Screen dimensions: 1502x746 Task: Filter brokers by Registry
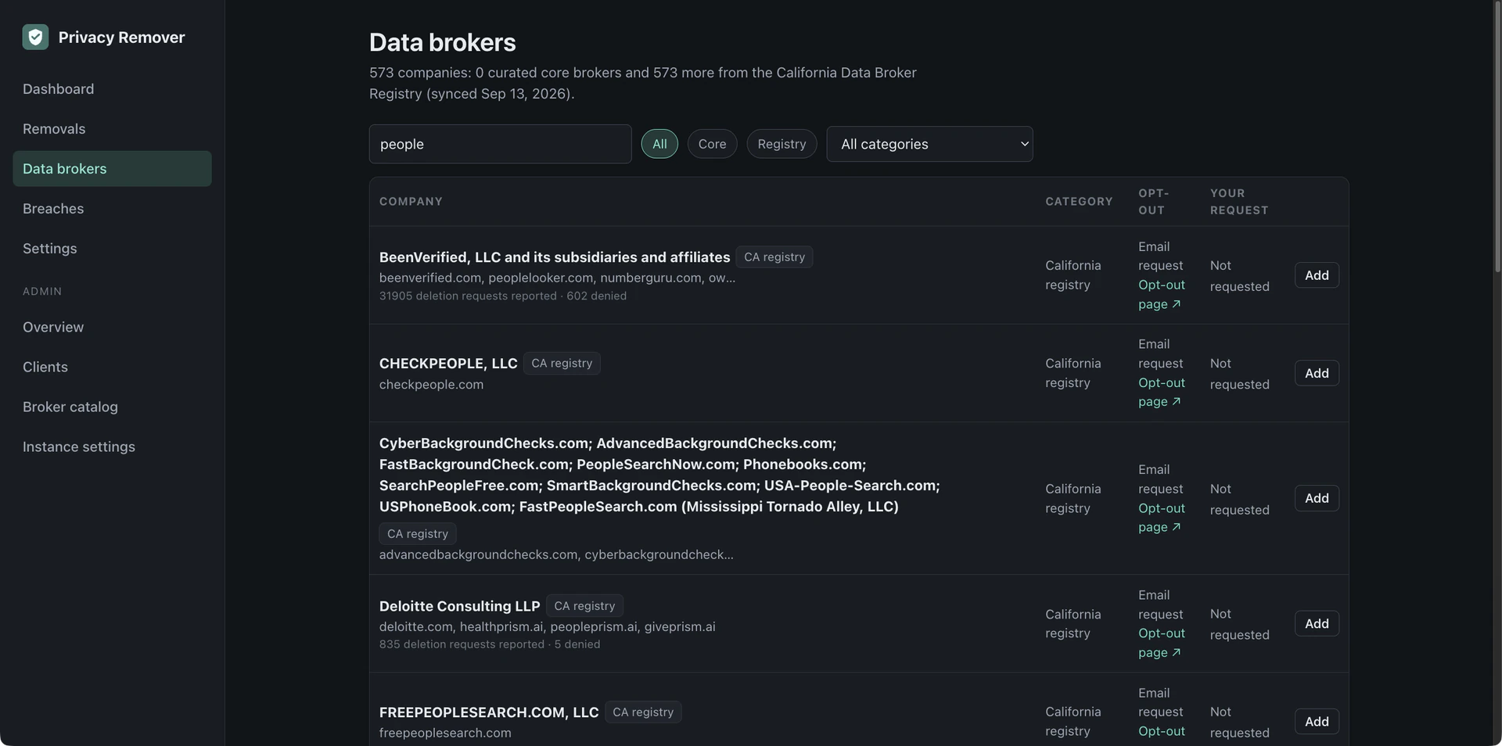tap(782, 144)
